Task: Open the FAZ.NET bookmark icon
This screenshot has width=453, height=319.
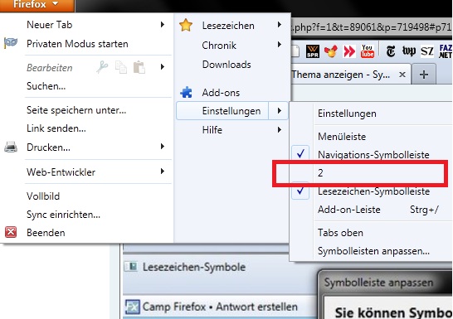Action: [x=446, y=51]
